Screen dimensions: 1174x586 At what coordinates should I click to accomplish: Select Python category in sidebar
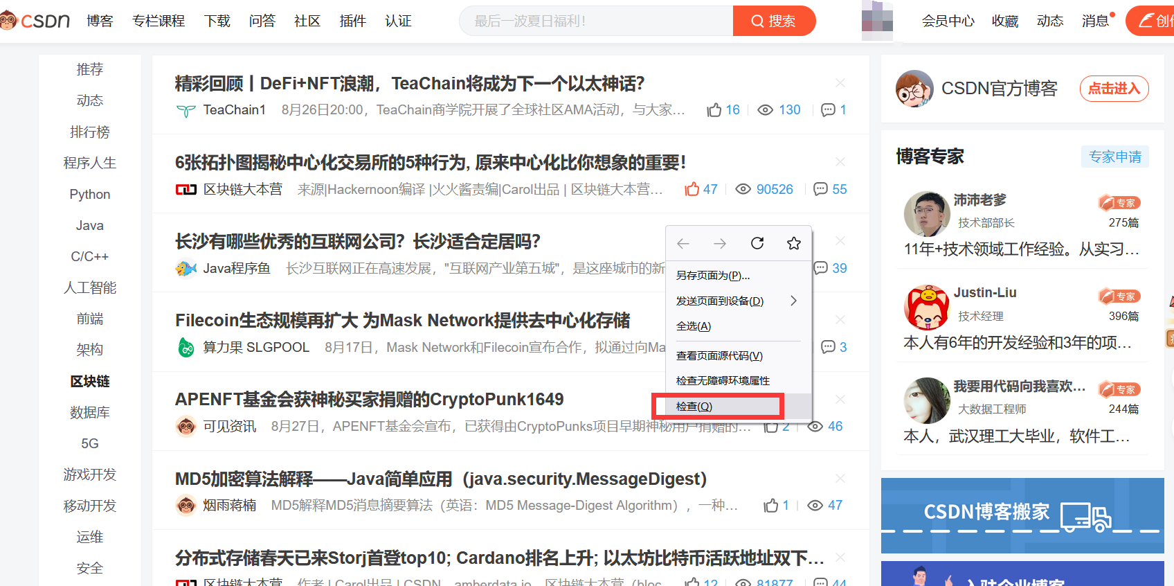[90, 194]
